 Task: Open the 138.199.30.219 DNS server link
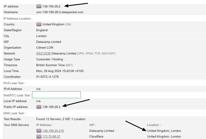[x=53, y=131]
